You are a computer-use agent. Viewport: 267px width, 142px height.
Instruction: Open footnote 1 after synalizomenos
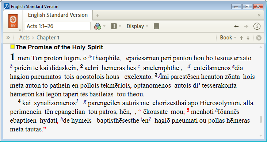coord(77,101)
